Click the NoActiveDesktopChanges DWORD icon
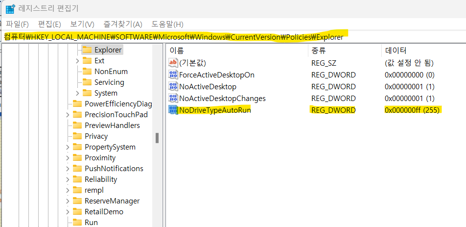 [173, 98]
